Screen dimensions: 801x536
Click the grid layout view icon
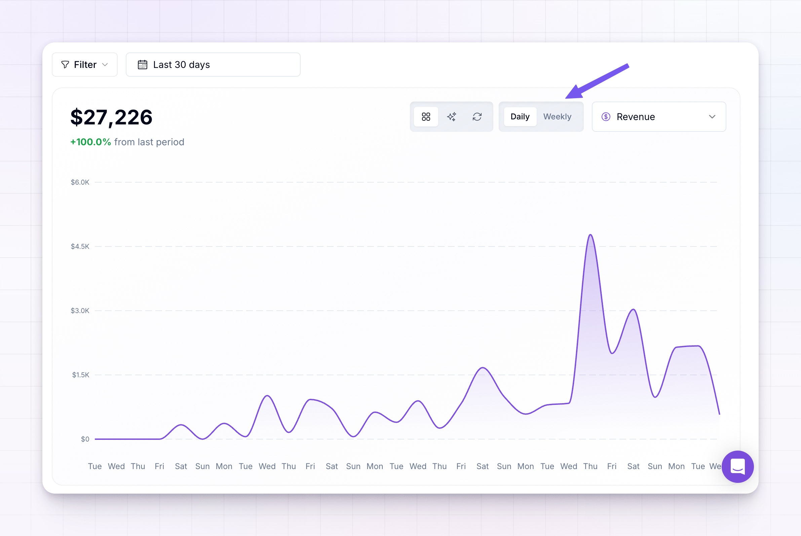(426, 117)
